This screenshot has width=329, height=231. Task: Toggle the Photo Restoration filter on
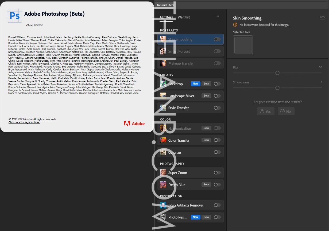pos(217,217)
